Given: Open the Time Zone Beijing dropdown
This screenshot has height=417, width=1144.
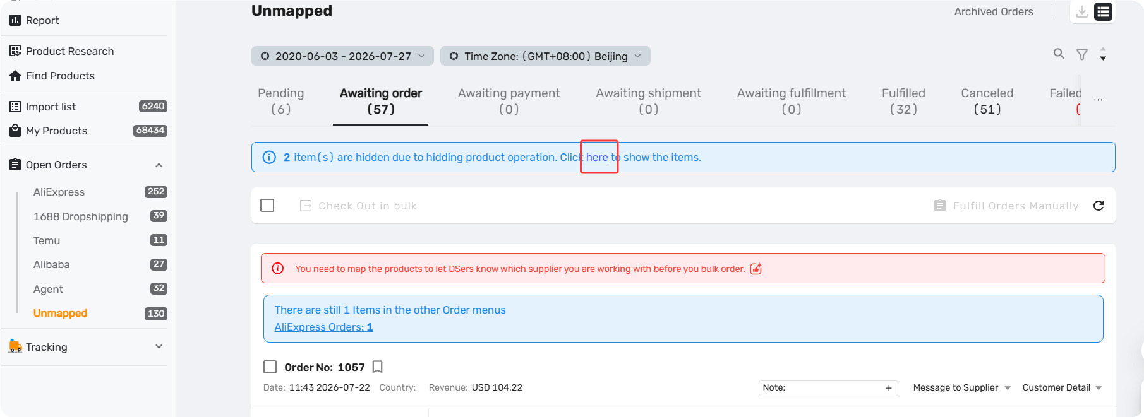Looking at the screenshot, I should tap(545, 56).
